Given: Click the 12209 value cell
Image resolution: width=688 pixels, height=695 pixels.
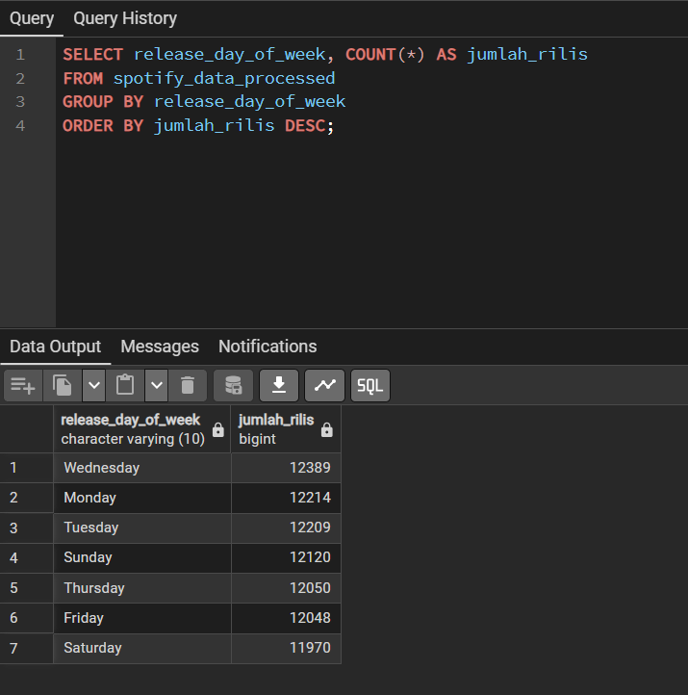Looking at the screenshot, I should [286, 528].
